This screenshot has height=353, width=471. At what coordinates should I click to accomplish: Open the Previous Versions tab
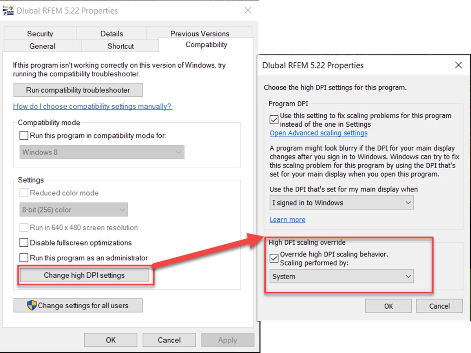coord(200,34)
